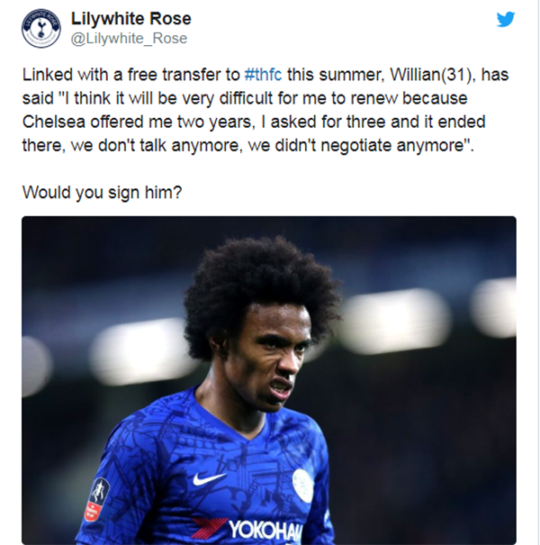
Task: Click the Nike swoosh on the blue shirt
Action: pos(209,478)
